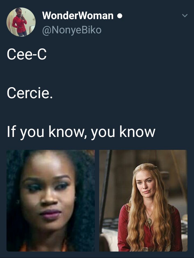The height and width of the screenshot is (258, 194).
Task: Click the red jacket in profile avatar
Action: coord(19,24)
